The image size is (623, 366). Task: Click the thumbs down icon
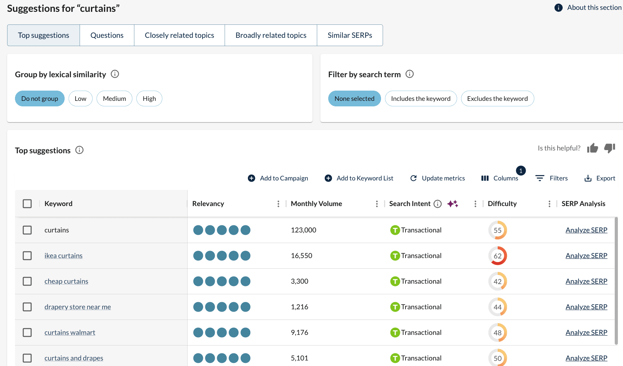[x=610, y=148]
